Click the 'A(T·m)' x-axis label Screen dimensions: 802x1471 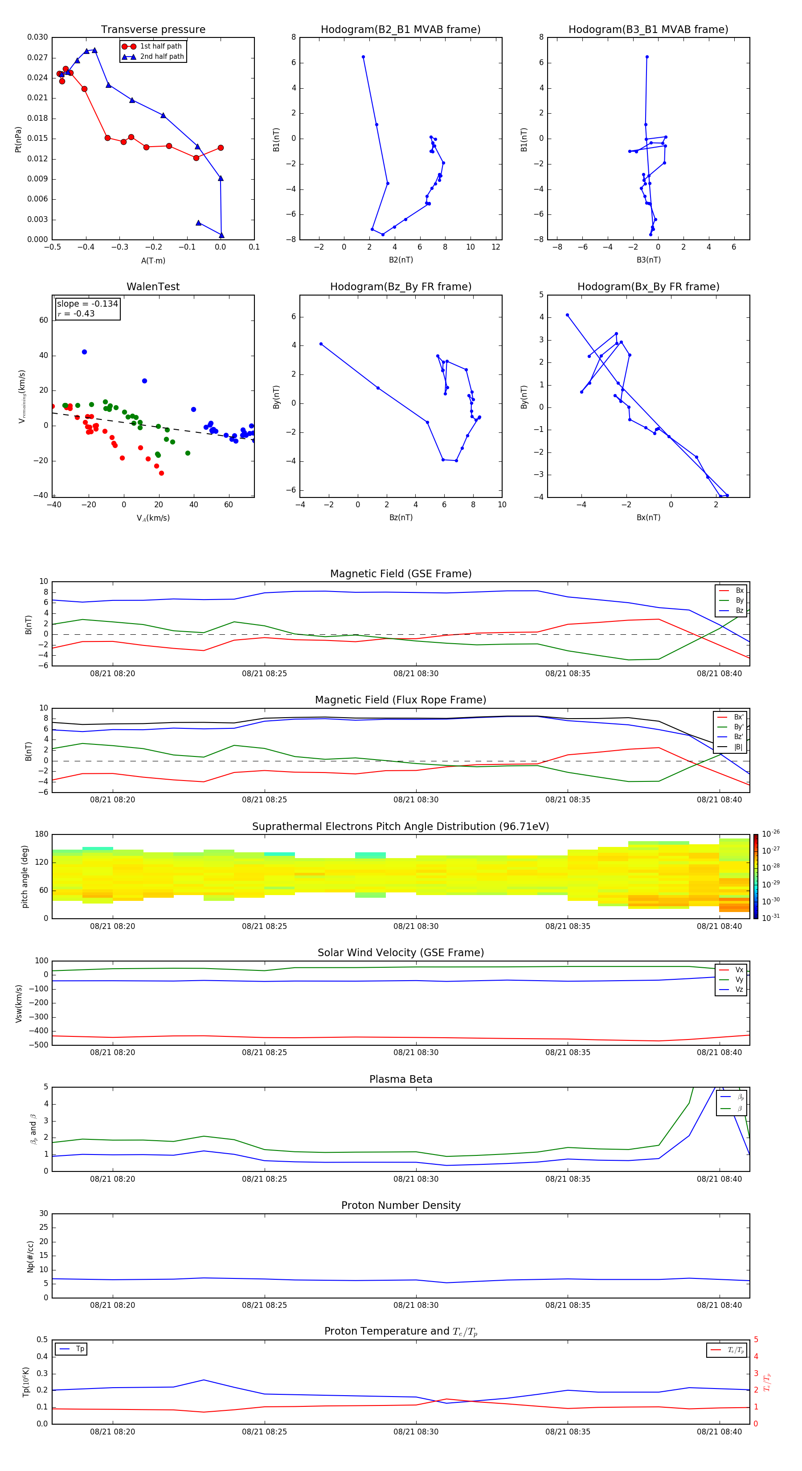point(153,261)
